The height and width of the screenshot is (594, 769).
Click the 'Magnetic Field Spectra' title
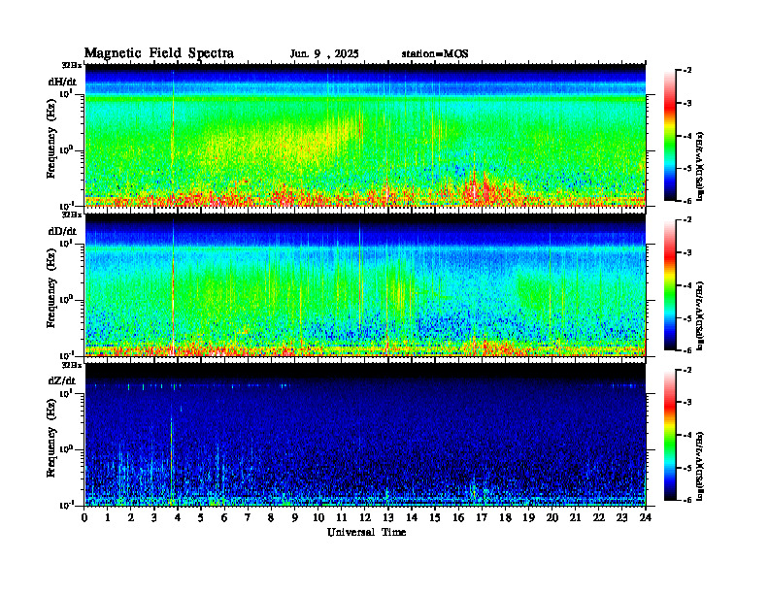159,53
